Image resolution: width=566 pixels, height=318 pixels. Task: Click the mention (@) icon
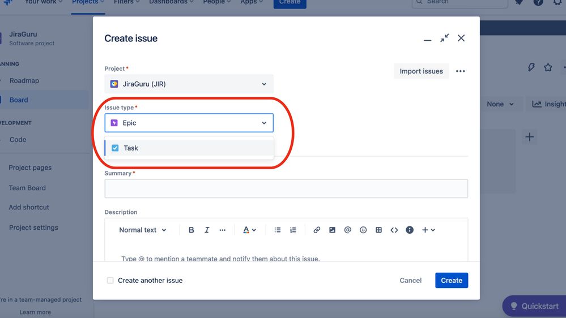[x=348, y=230]
